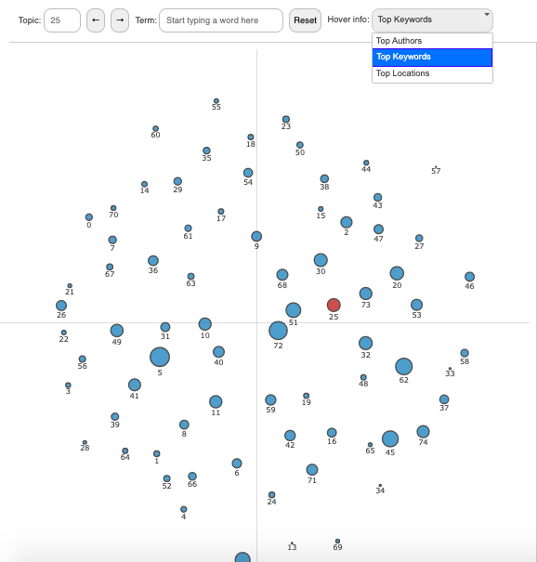Image resolution: width=537 pixels, height=562 pixels.
Task: Select the large topic 72 bubble
Action: tap(278, 331)
